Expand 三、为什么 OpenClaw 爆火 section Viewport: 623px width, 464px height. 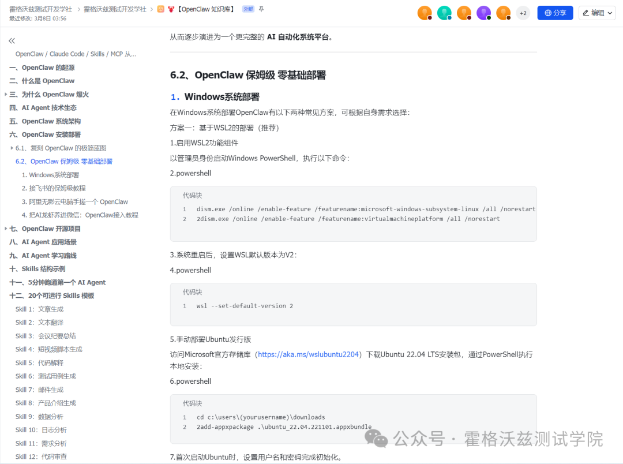[x=6, y=94]
